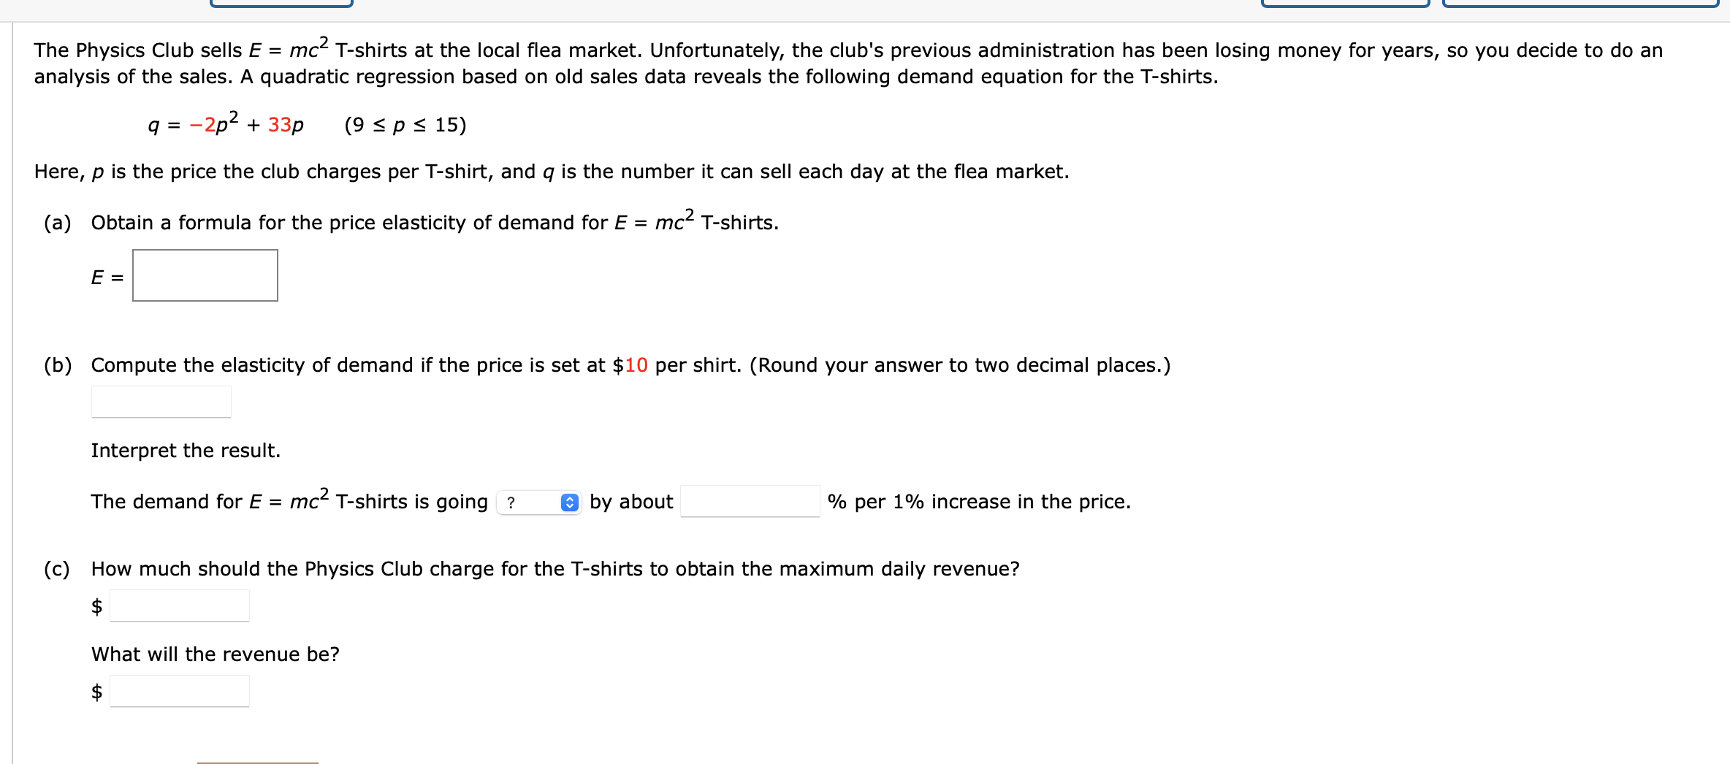Click the red demand equation q = -2p² + 33p

[225, 124]
